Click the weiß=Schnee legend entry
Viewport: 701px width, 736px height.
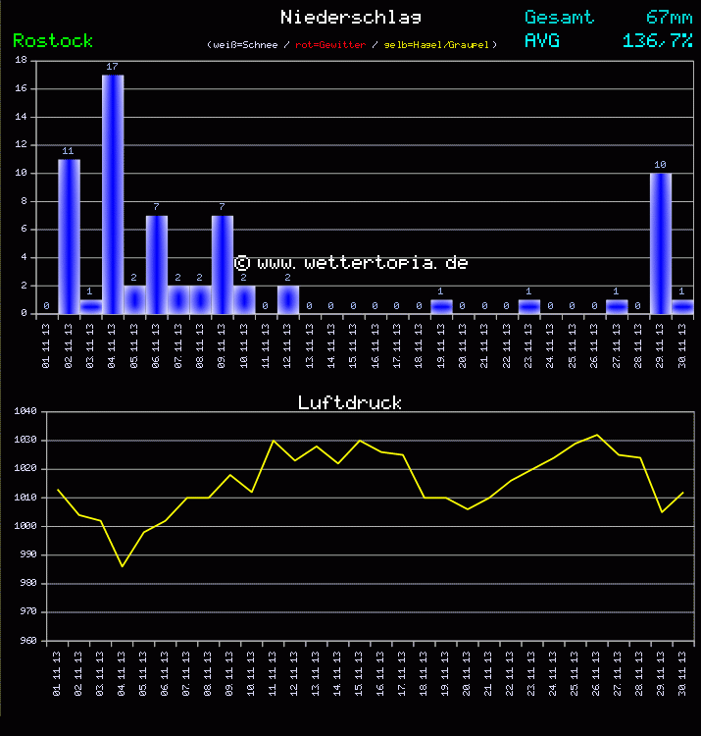tap(244, 45)
